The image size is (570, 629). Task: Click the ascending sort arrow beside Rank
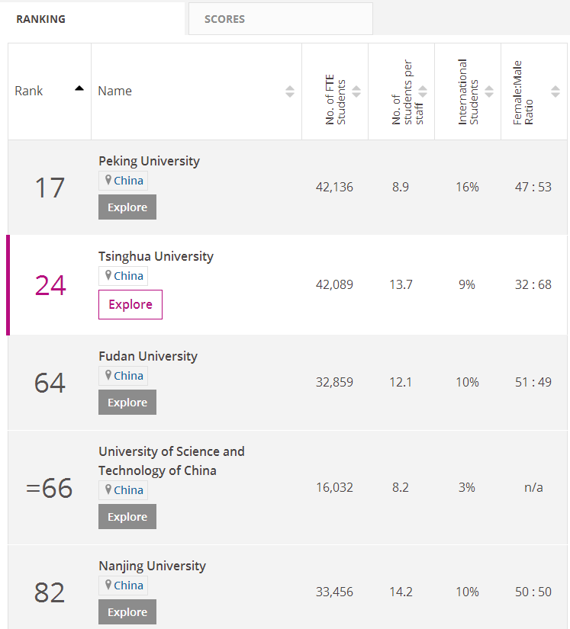pos(79,87)
